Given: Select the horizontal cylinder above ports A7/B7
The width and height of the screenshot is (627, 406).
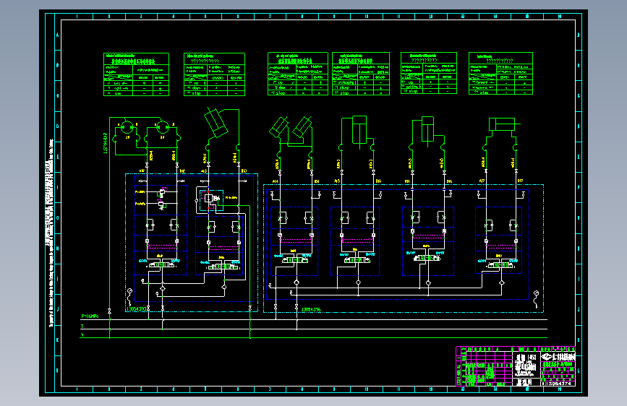Looking at the screenshot, I should (x=504, y=124).
